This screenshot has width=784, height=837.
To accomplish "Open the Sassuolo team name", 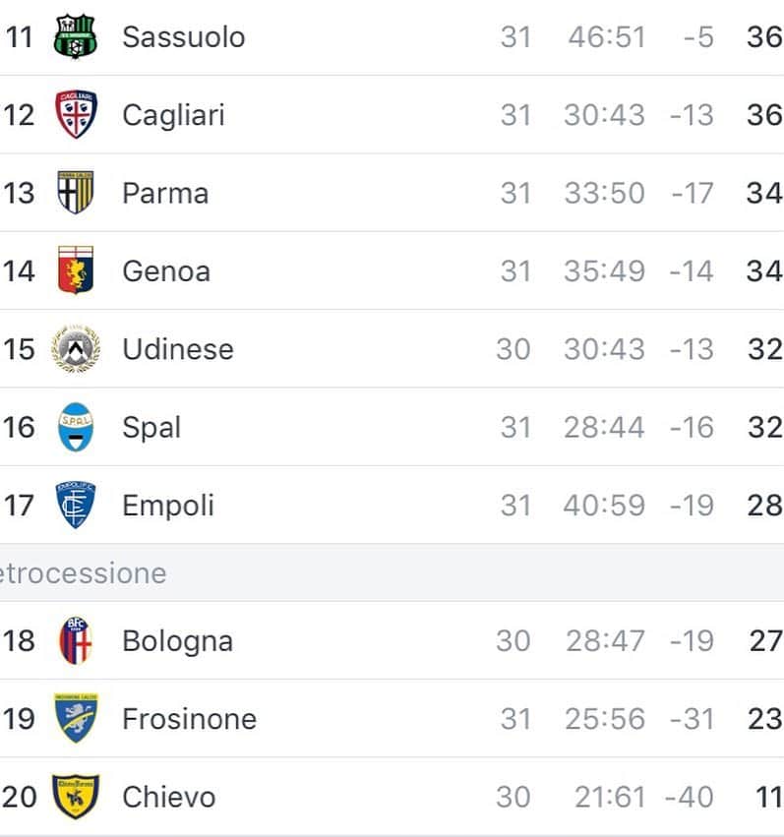I will 184,36.
